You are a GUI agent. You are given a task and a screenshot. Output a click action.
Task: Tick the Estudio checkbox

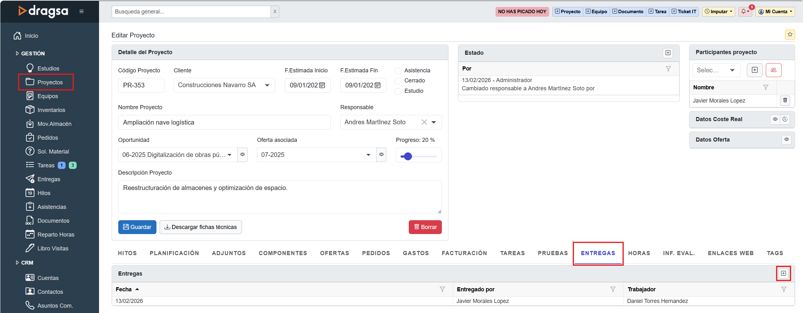pos(398,91)
